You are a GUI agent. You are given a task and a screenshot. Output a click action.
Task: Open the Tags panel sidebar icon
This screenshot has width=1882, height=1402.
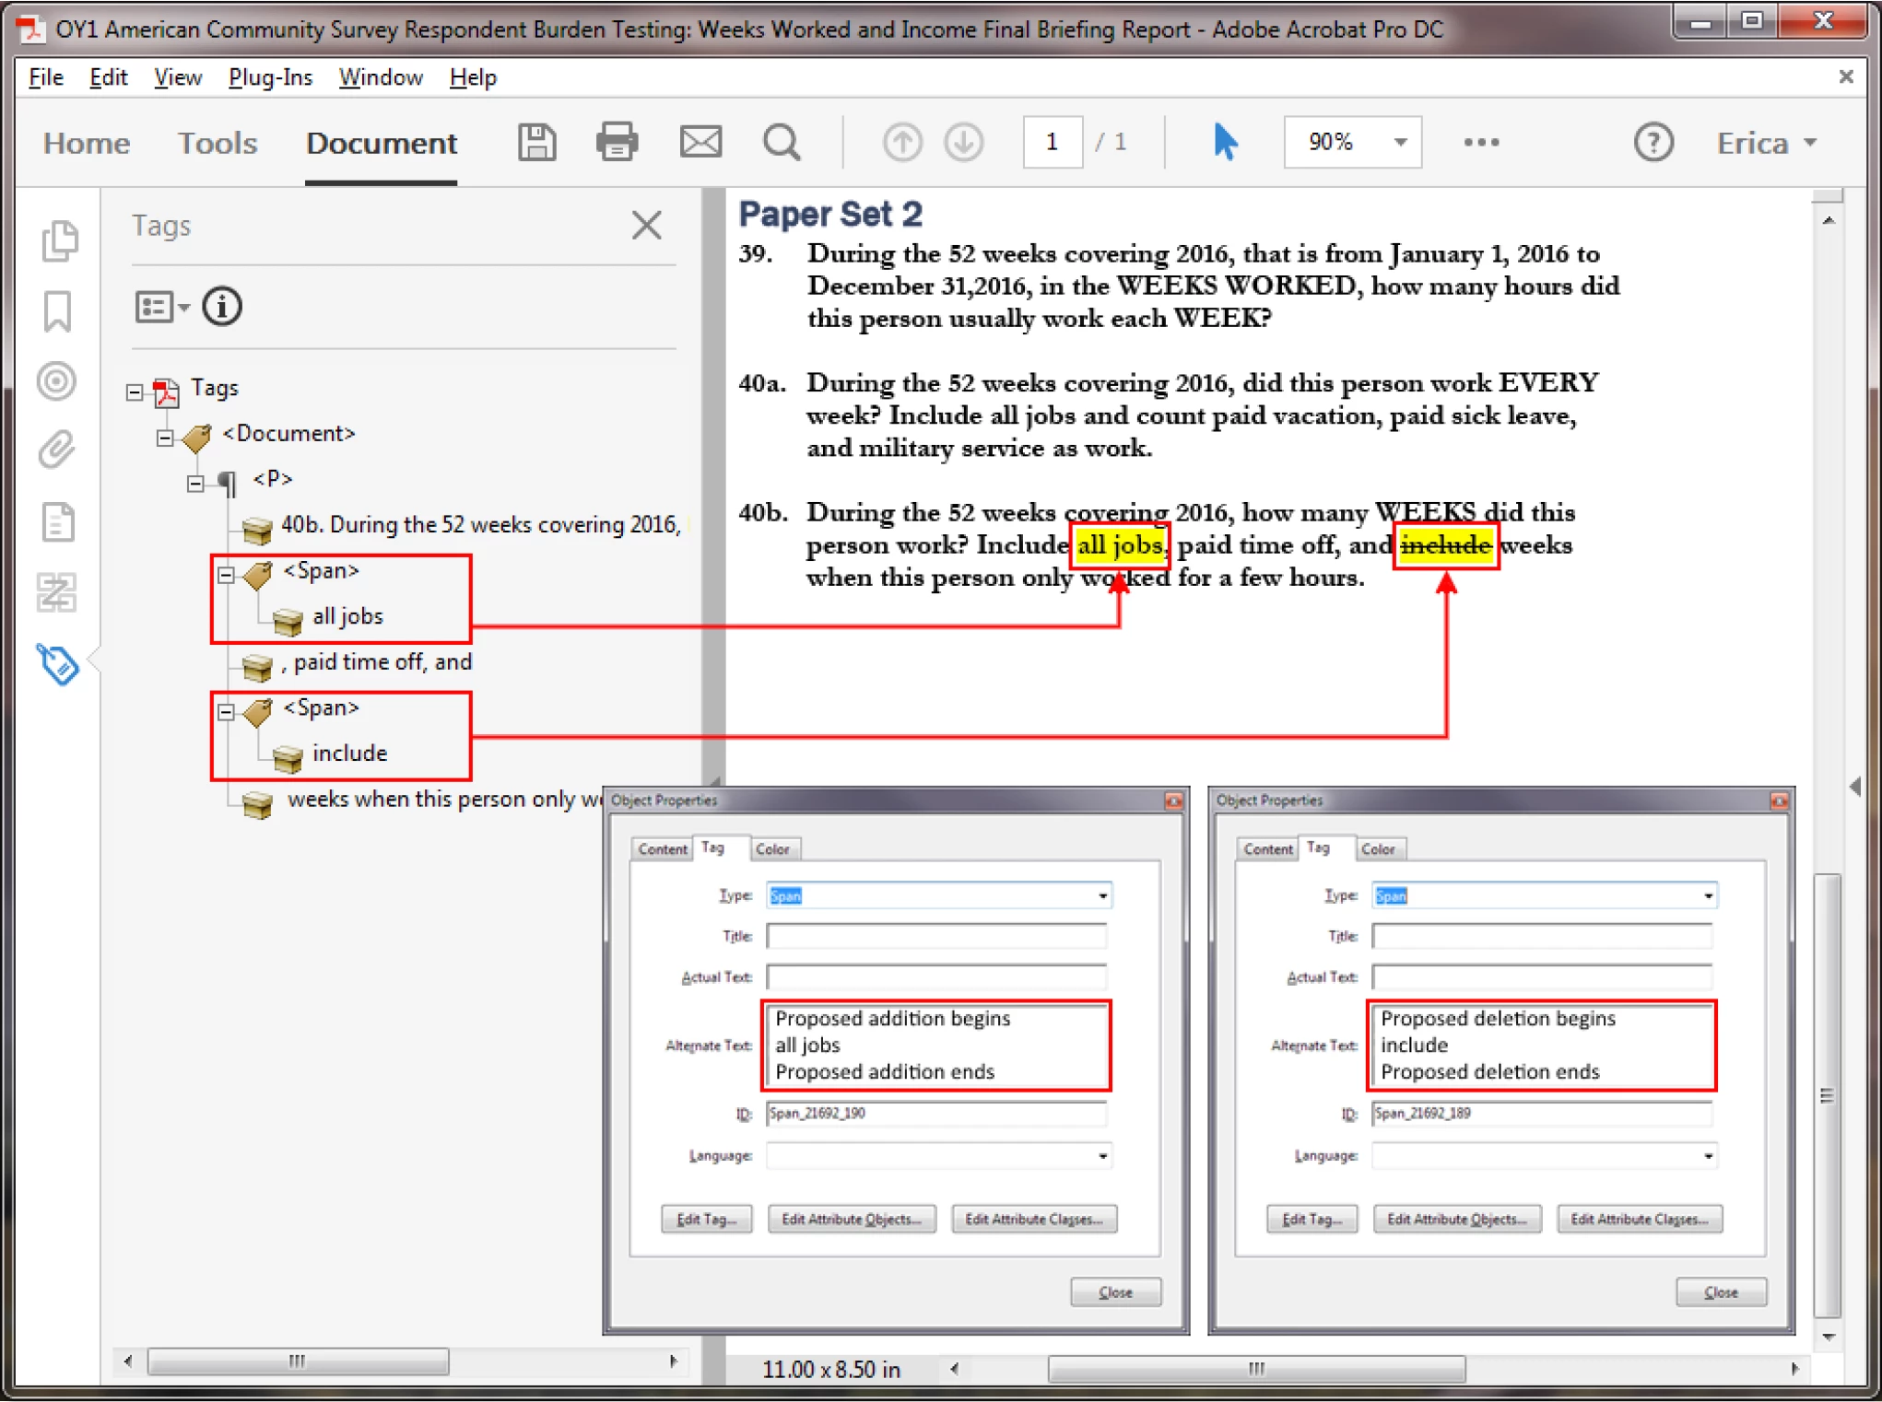pyautogui.click(x=57, y=663)
